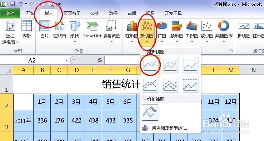Screen dimensions: 264x141
Task: Select column A header
Action: [x=23, y=70]
